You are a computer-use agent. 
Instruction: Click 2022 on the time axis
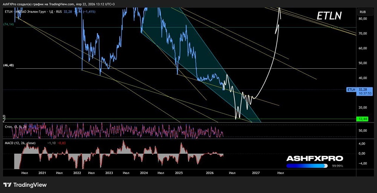coord(77,173)
